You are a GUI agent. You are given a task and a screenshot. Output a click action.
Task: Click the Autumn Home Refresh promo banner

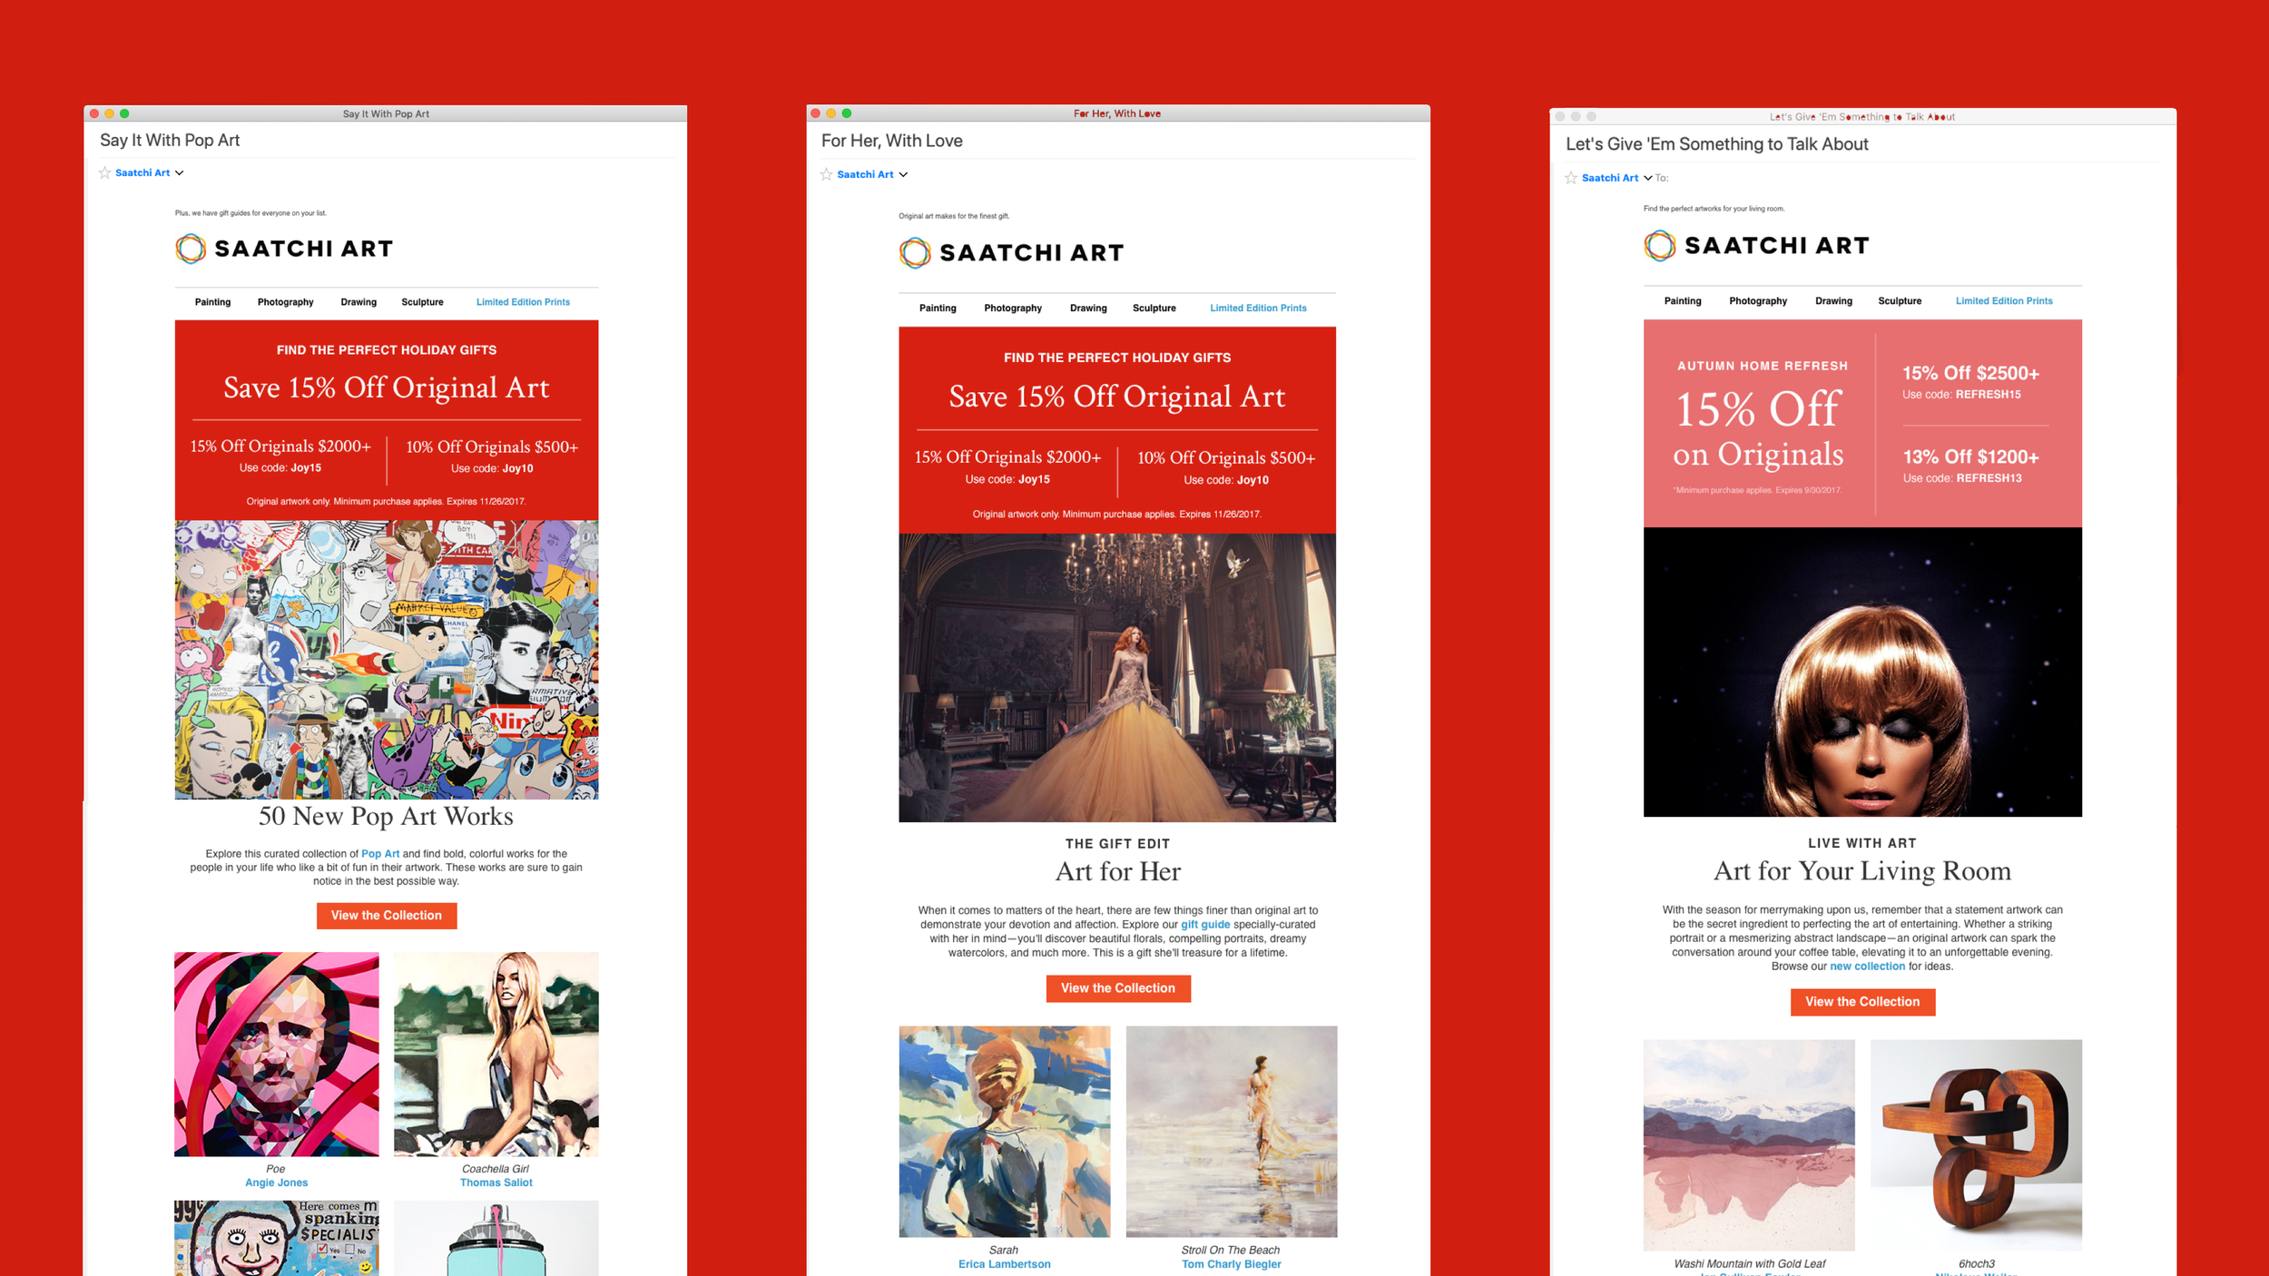[1862, 424]
